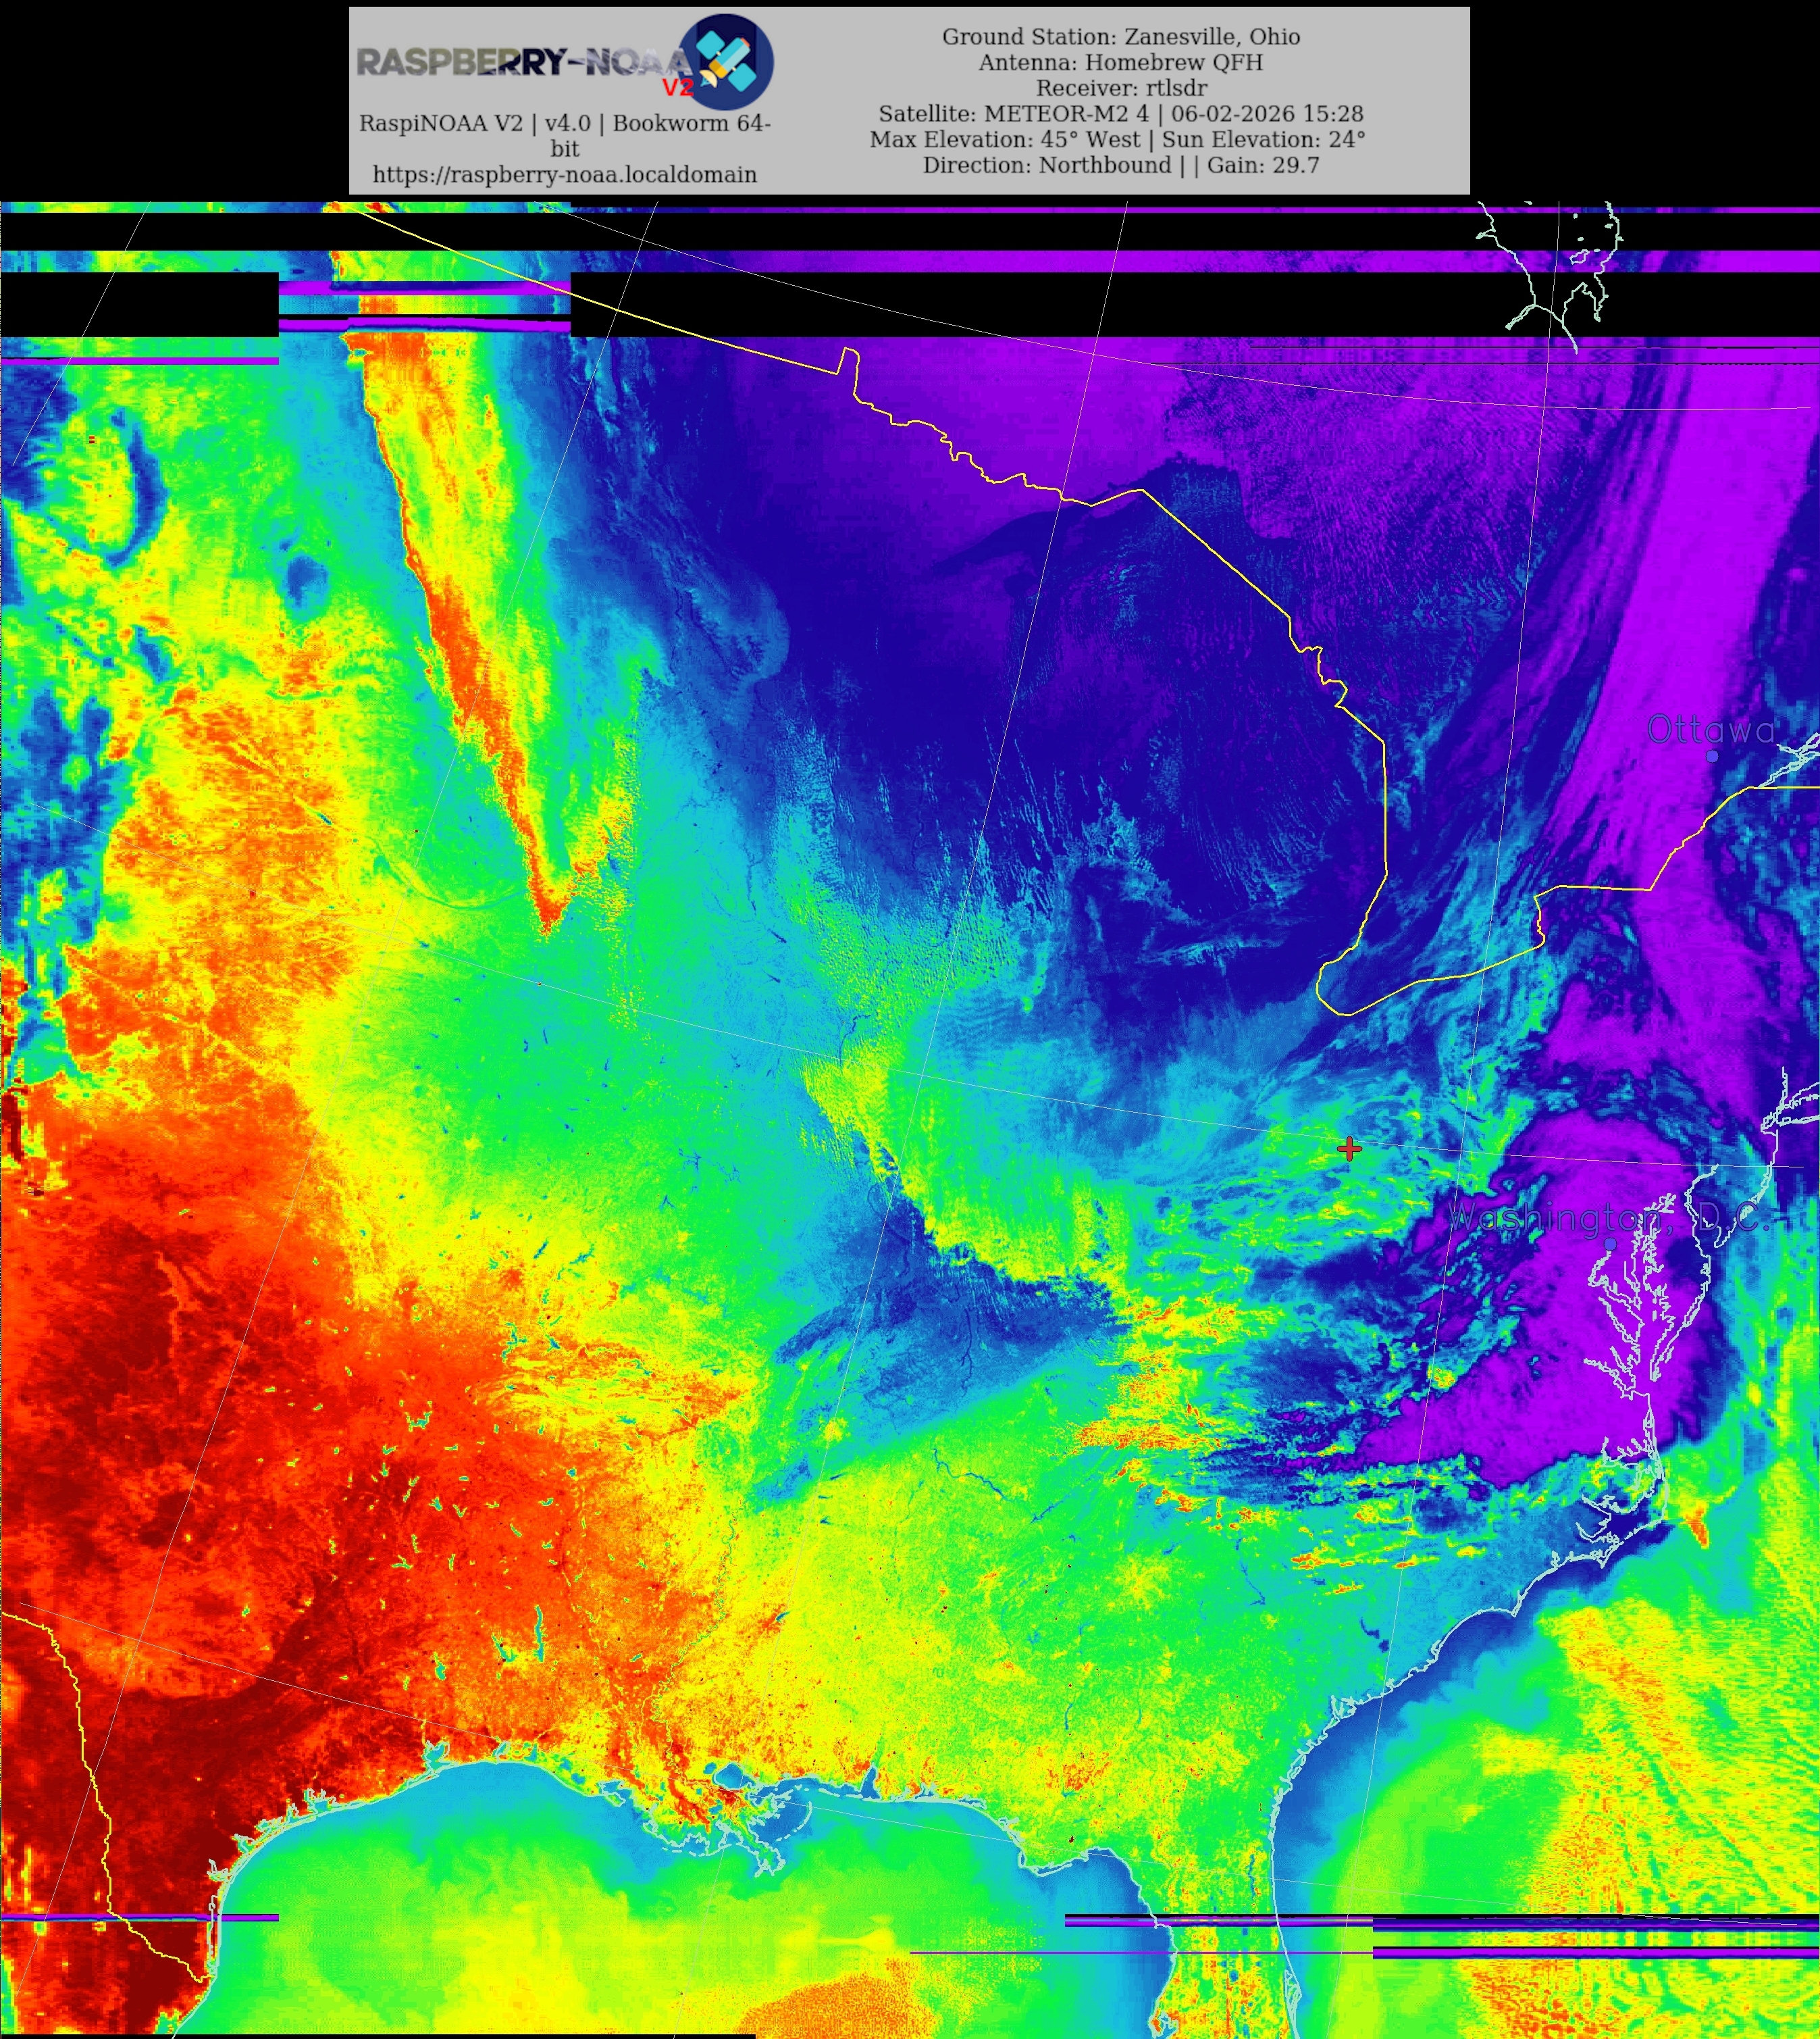Screen dimensions: 1820x2039
Task: Open the raspberry-noaa.localdomain URL
Action: (x=564, y=174)
